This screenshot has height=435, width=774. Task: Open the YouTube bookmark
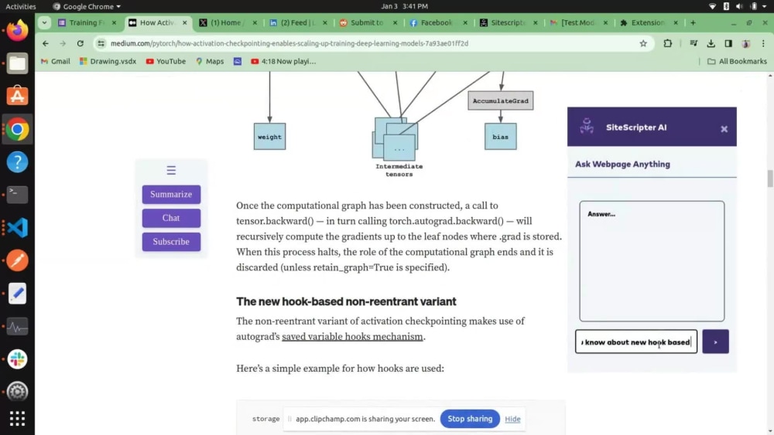pyautogui.click(x=166, y=62)
